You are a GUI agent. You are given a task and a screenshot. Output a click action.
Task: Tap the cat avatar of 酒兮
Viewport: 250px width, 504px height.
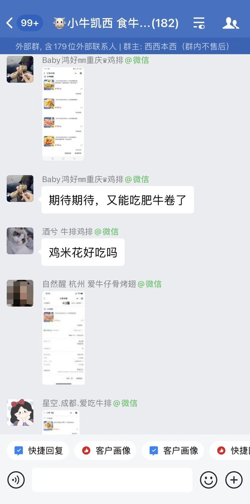[20, 241]
